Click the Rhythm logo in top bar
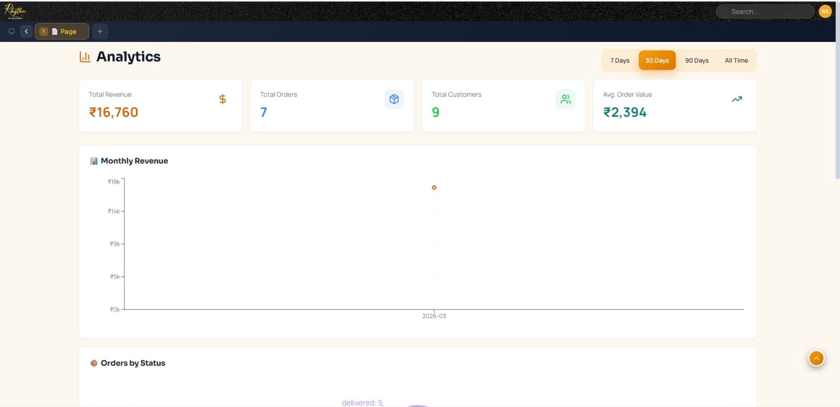840x407 pixels. click(15, 10)
